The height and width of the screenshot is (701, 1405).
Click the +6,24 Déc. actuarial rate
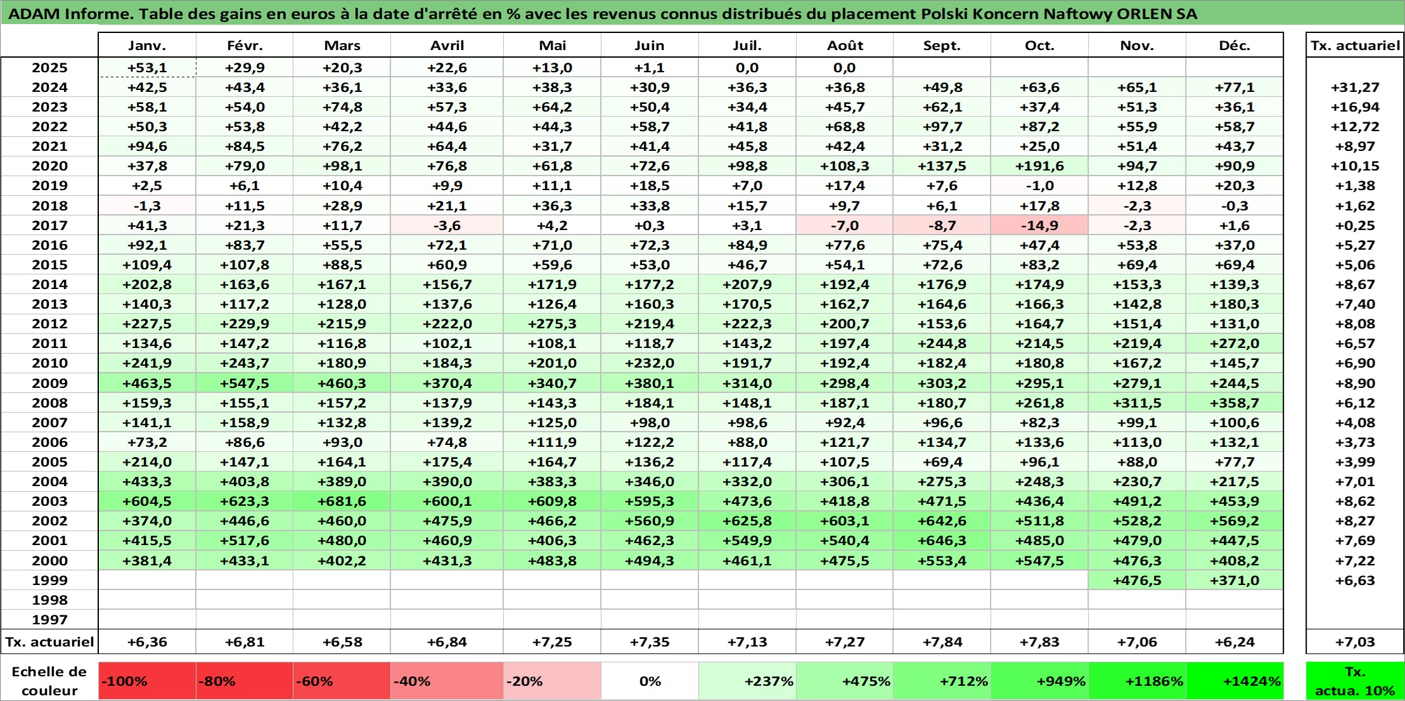[1235, 642]
